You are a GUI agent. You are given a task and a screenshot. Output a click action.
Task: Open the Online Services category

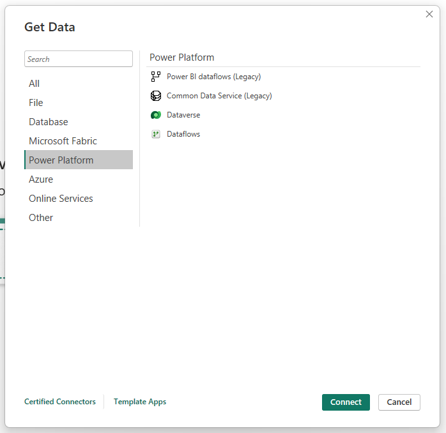[x=79, y=199]
